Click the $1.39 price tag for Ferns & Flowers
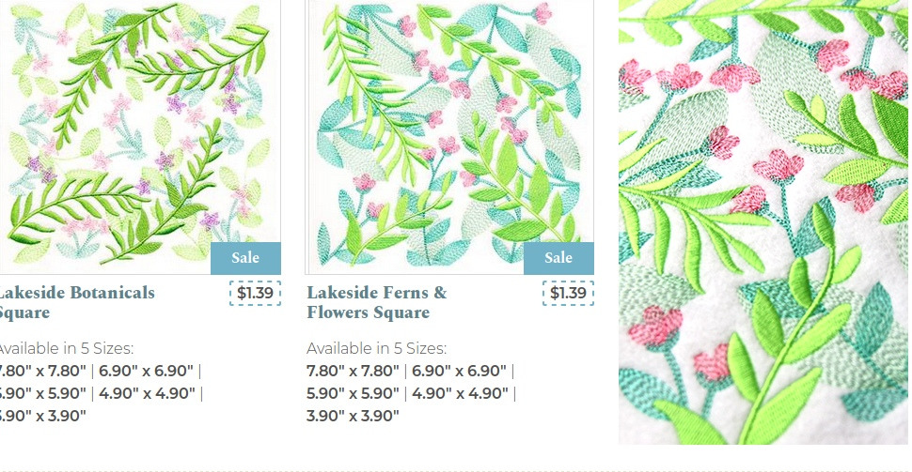Screen dimensions: 912x472 (568, 293)
